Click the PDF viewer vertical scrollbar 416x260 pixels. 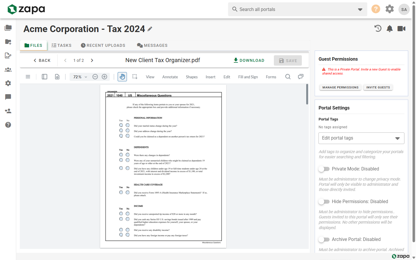[x=307, y=94]
